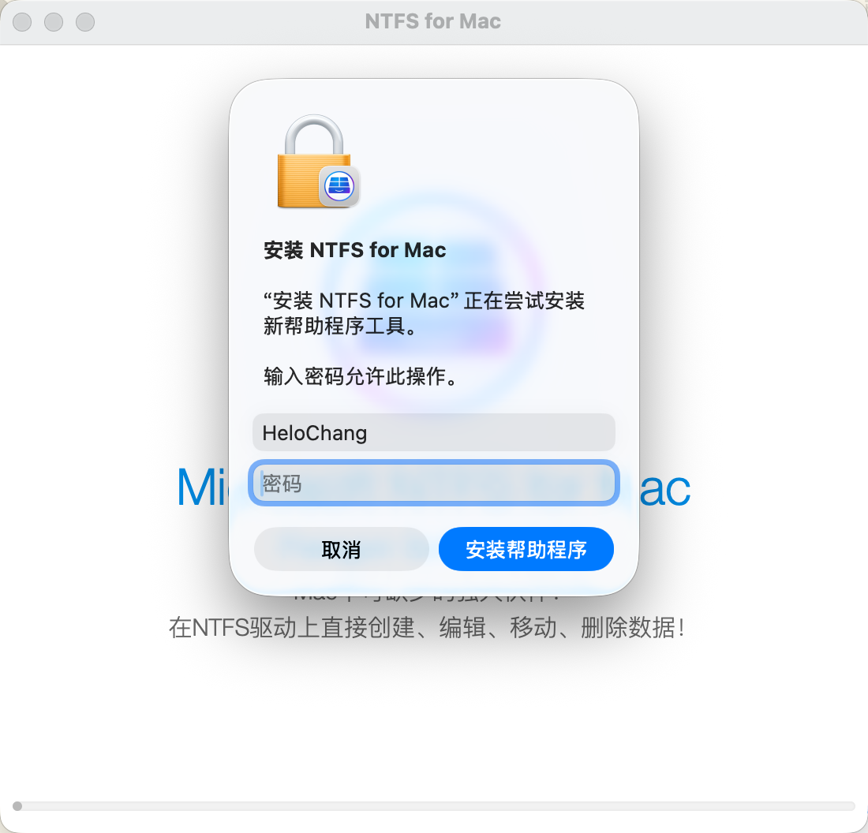Click the NTFS for Mac window title

[x=433, y=21]
